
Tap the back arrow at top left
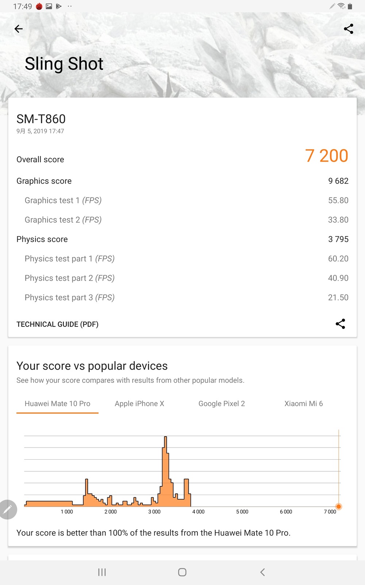(19, 29)
